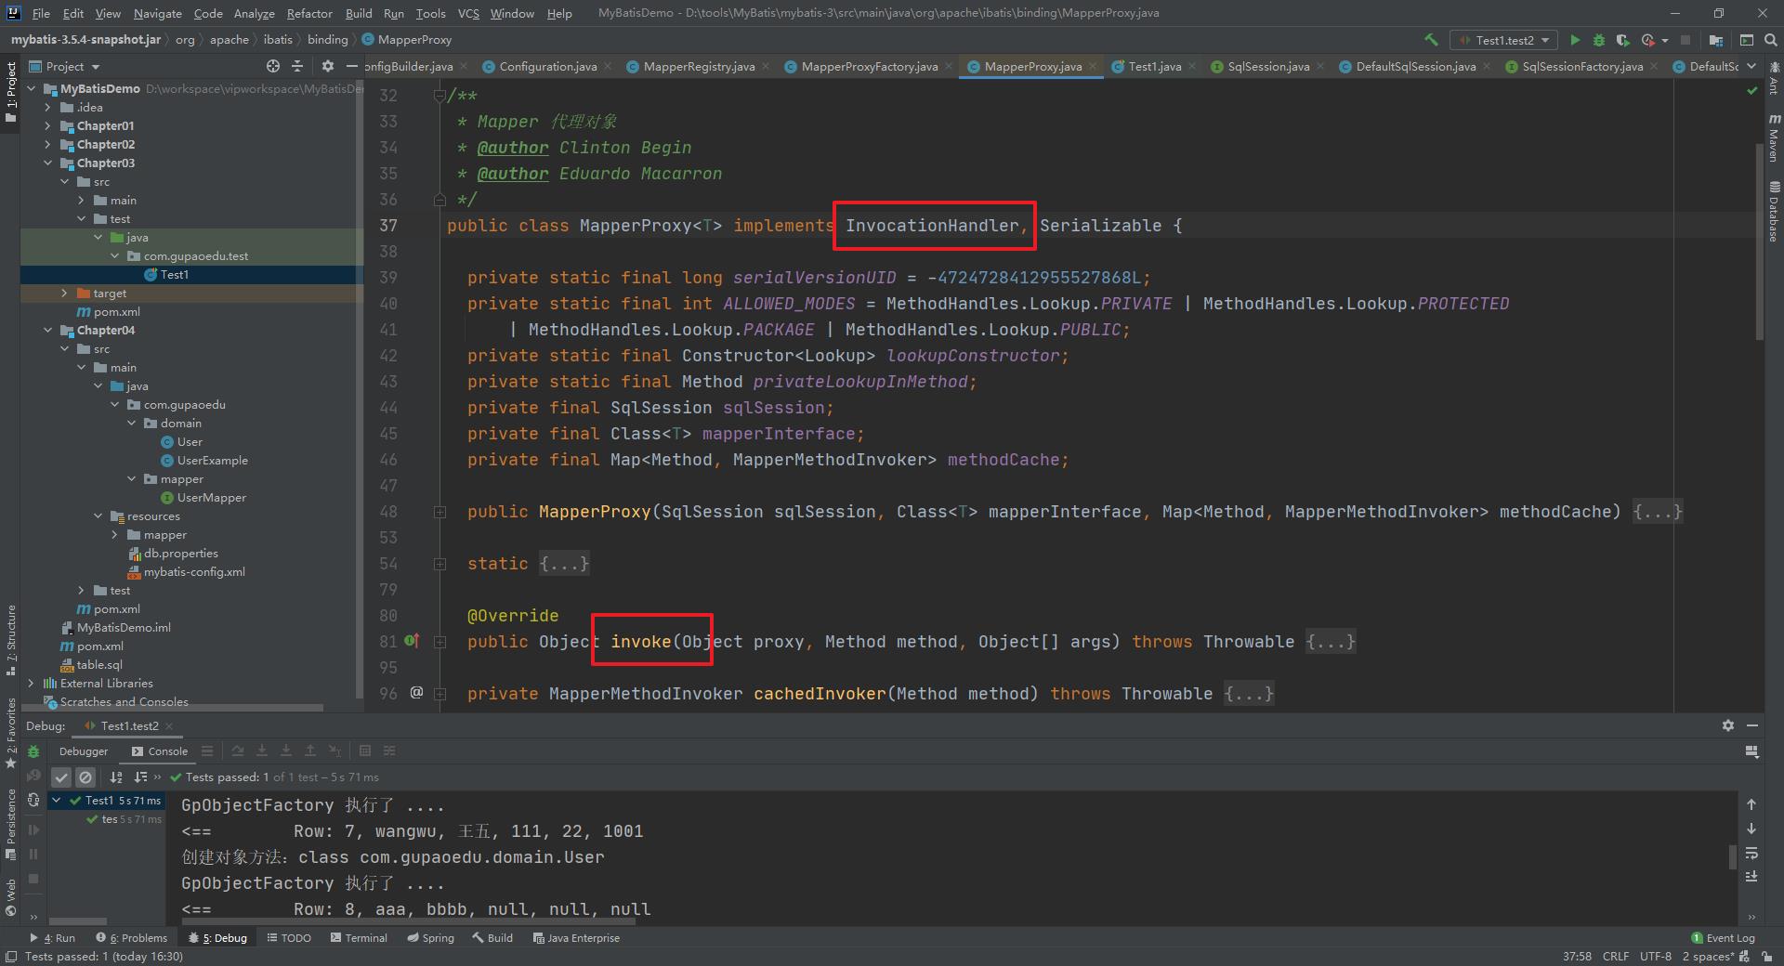Open the Navigate menu
The image size is (1784, 966).
[157, 13]
